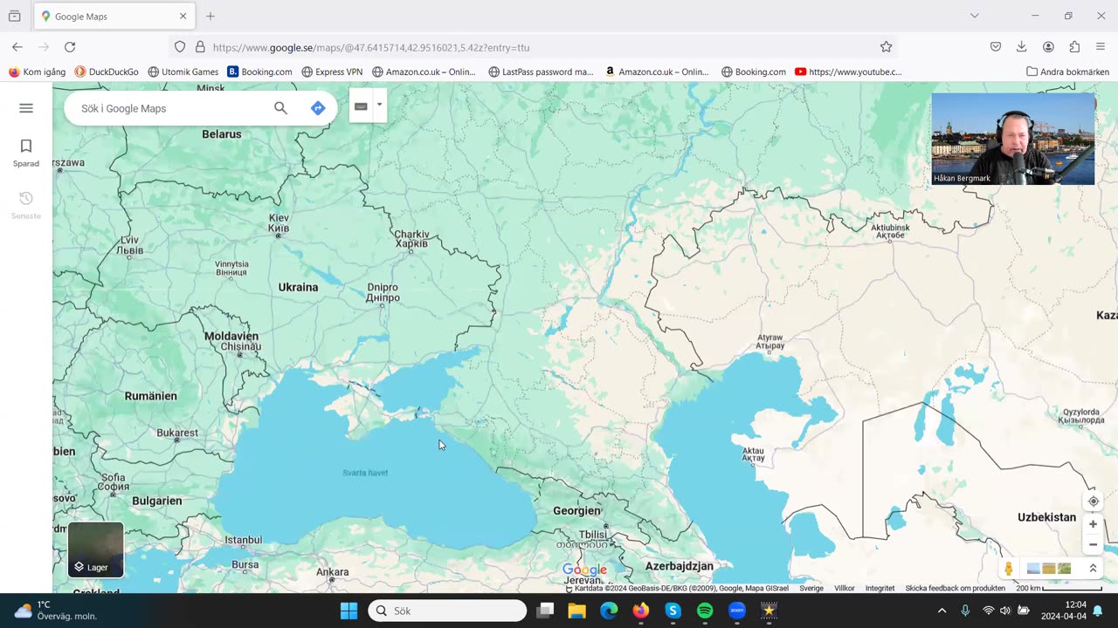This screenshot has width=1118, height=628.
Task: Click the magnifier search icon in Maps
Action: pos(280,108)
